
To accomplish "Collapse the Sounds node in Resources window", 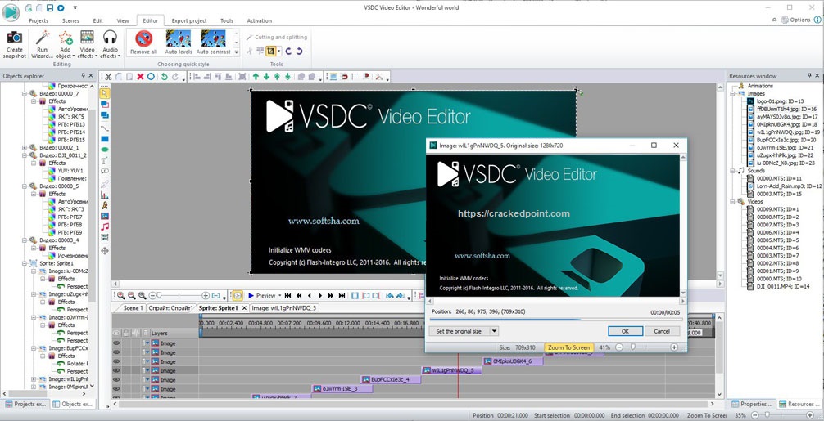I will tap(732, 170).
